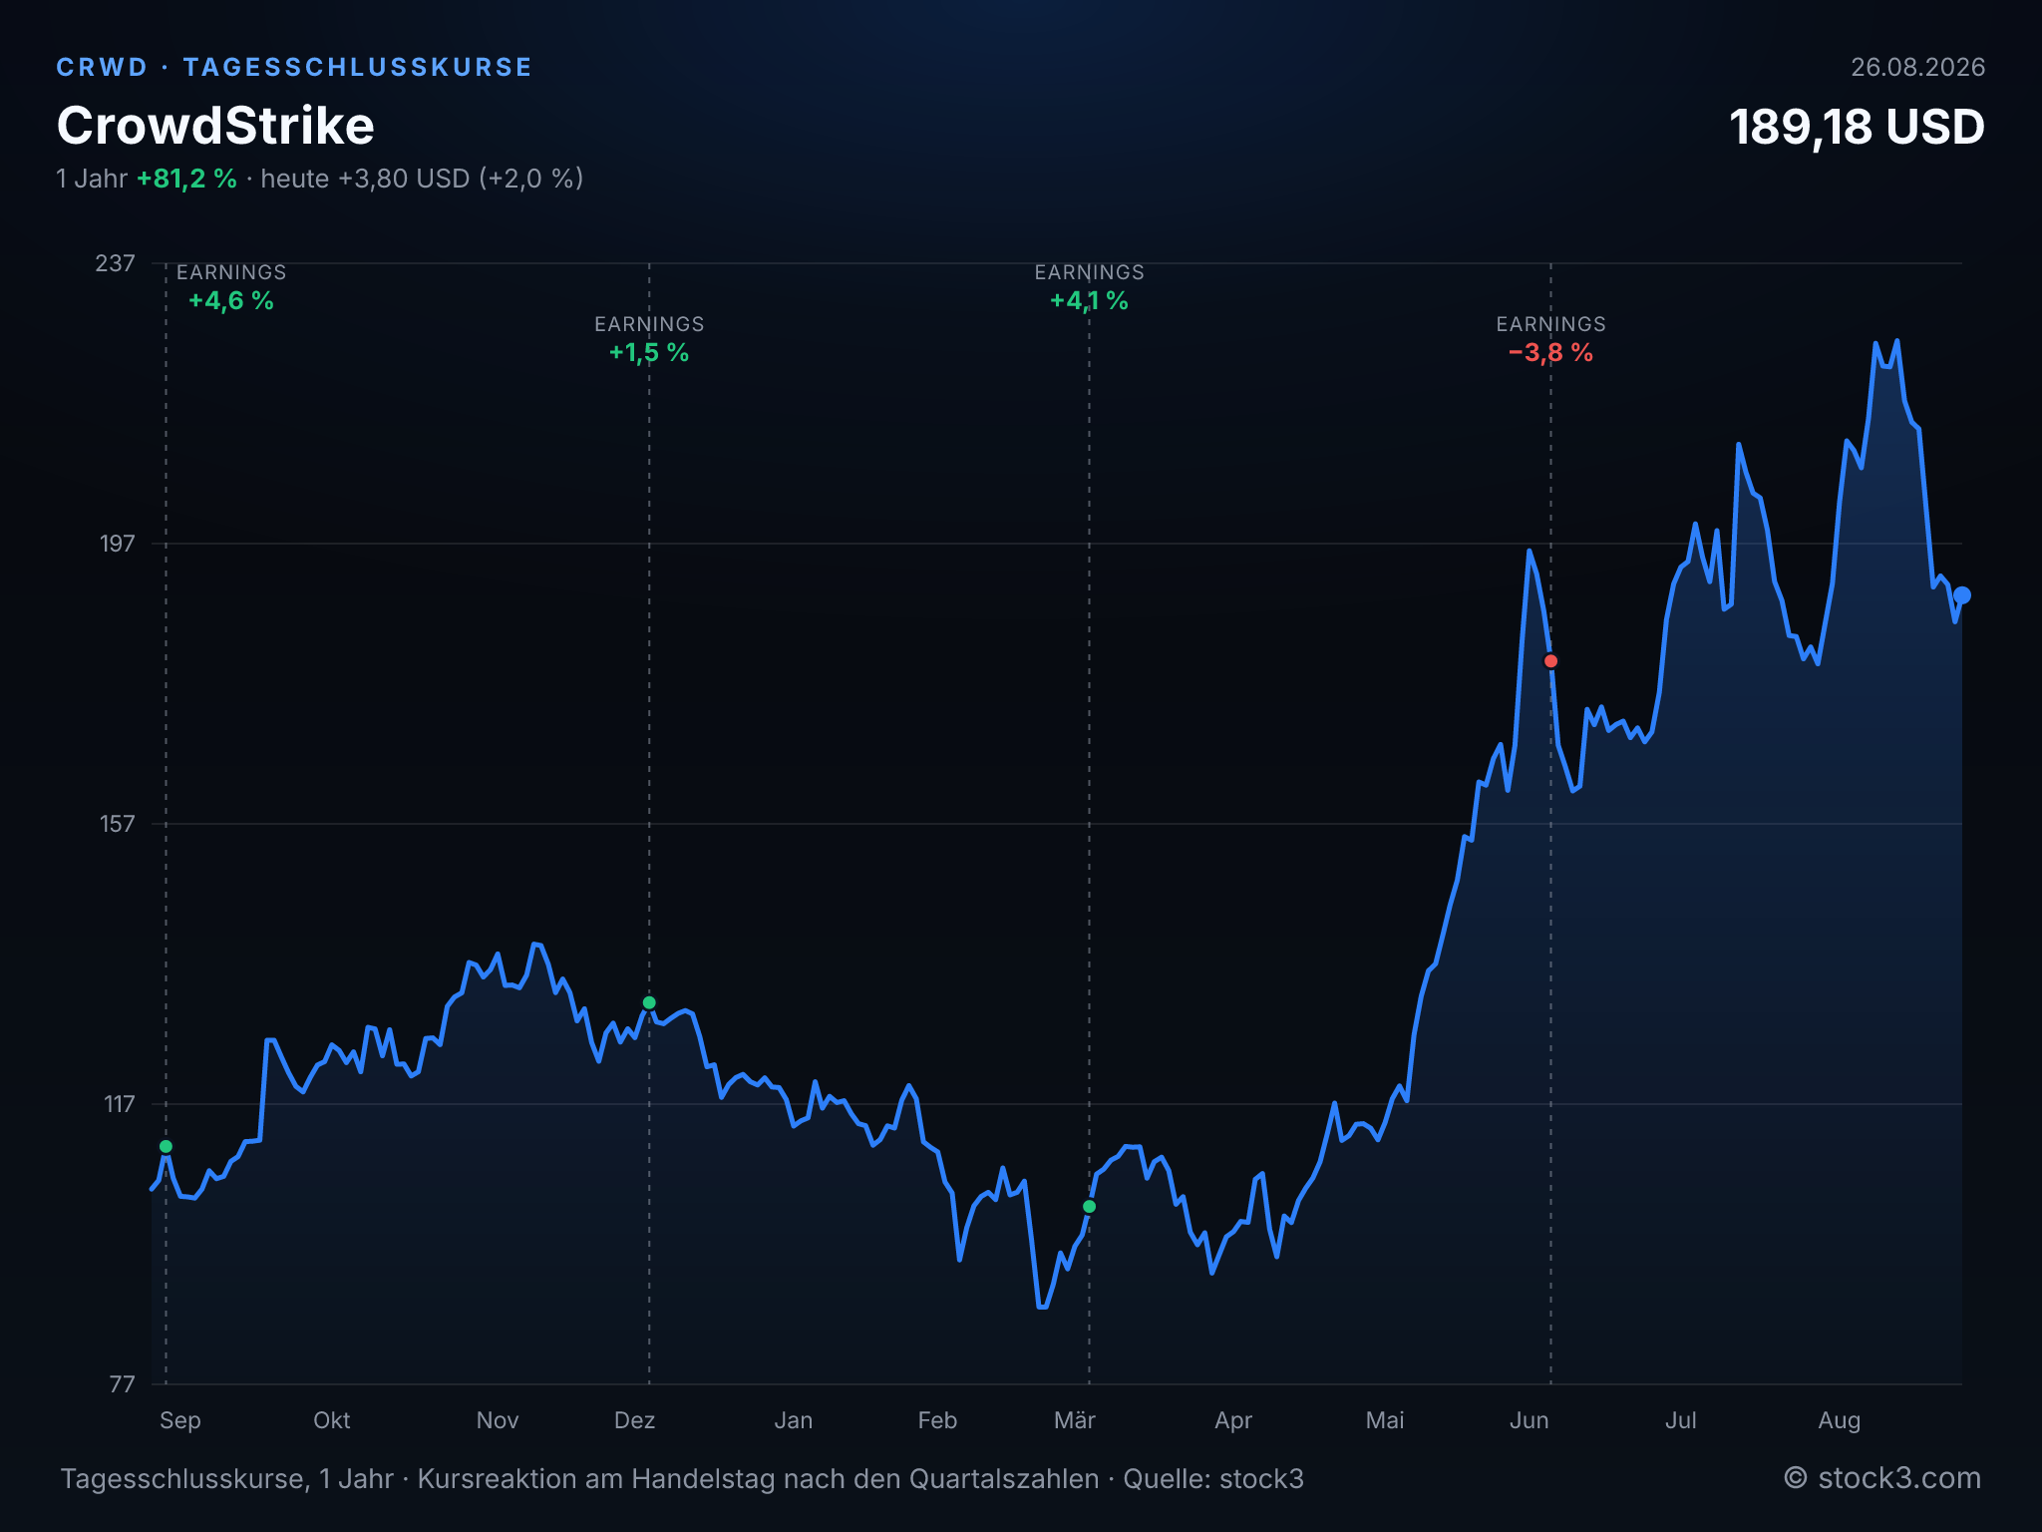Click the 117 y-axis label
The image size is (2042, 1532).
pos(119,1104)
